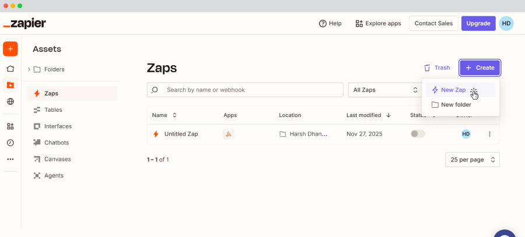Screen dimensions: 525x237
Task: Open the row actions menu for Untitled Zap
Action: (x=489, y=134)
